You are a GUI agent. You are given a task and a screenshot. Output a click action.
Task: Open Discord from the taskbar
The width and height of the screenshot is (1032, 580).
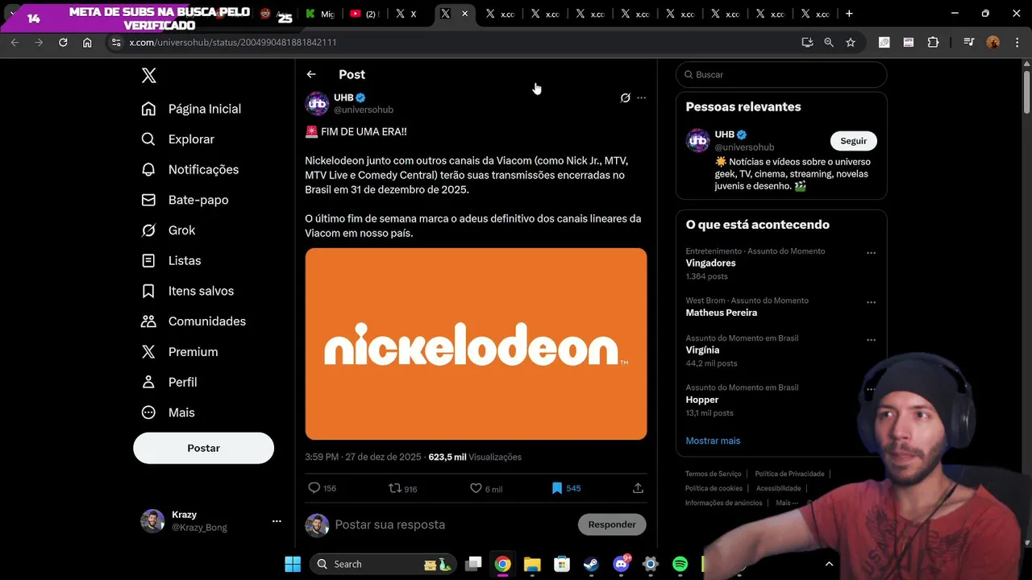(621, 564)
